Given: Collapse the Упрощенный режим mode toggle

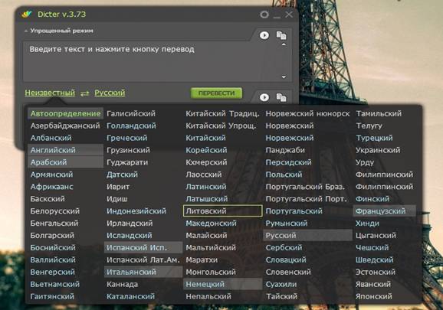Looking at the screenshot, I should pyautogui.click(x=59, y=31).
